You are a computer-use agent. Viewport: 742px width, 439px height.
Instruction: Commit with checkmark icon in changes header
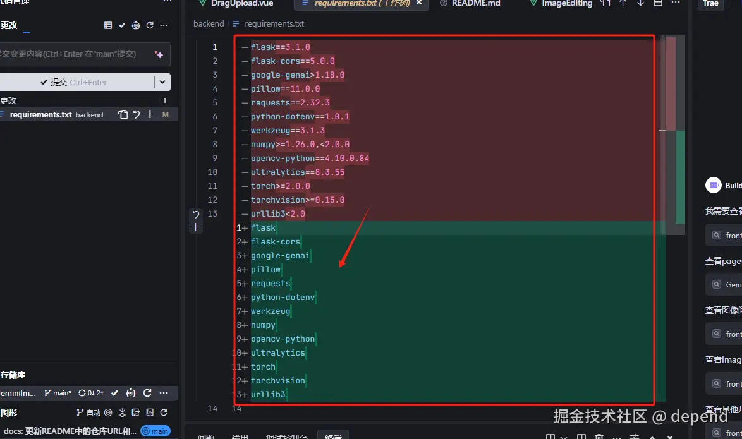click(122, 25)
